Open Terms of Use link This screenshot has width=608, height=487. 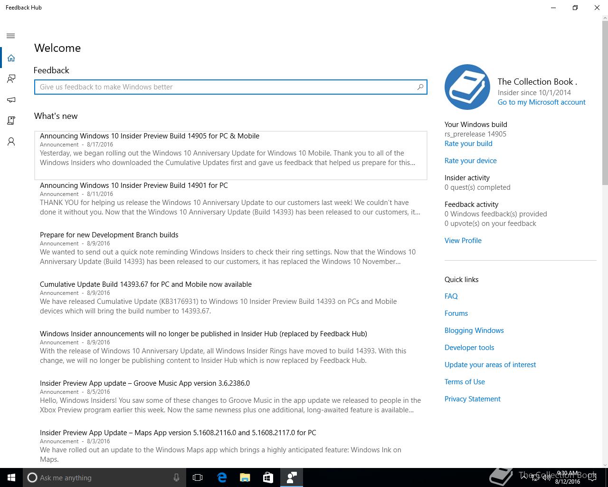pos(465,382)
